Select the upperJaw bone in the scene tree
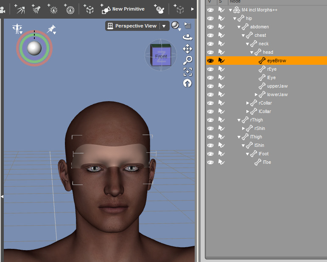 pyautogui.click(x=277, y=86)
